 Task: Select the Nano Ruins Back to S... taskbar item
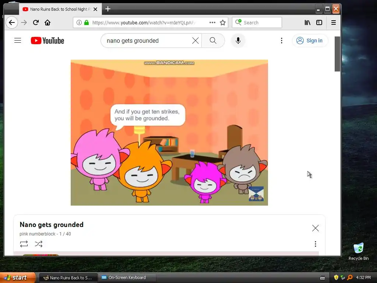point(68,278)
